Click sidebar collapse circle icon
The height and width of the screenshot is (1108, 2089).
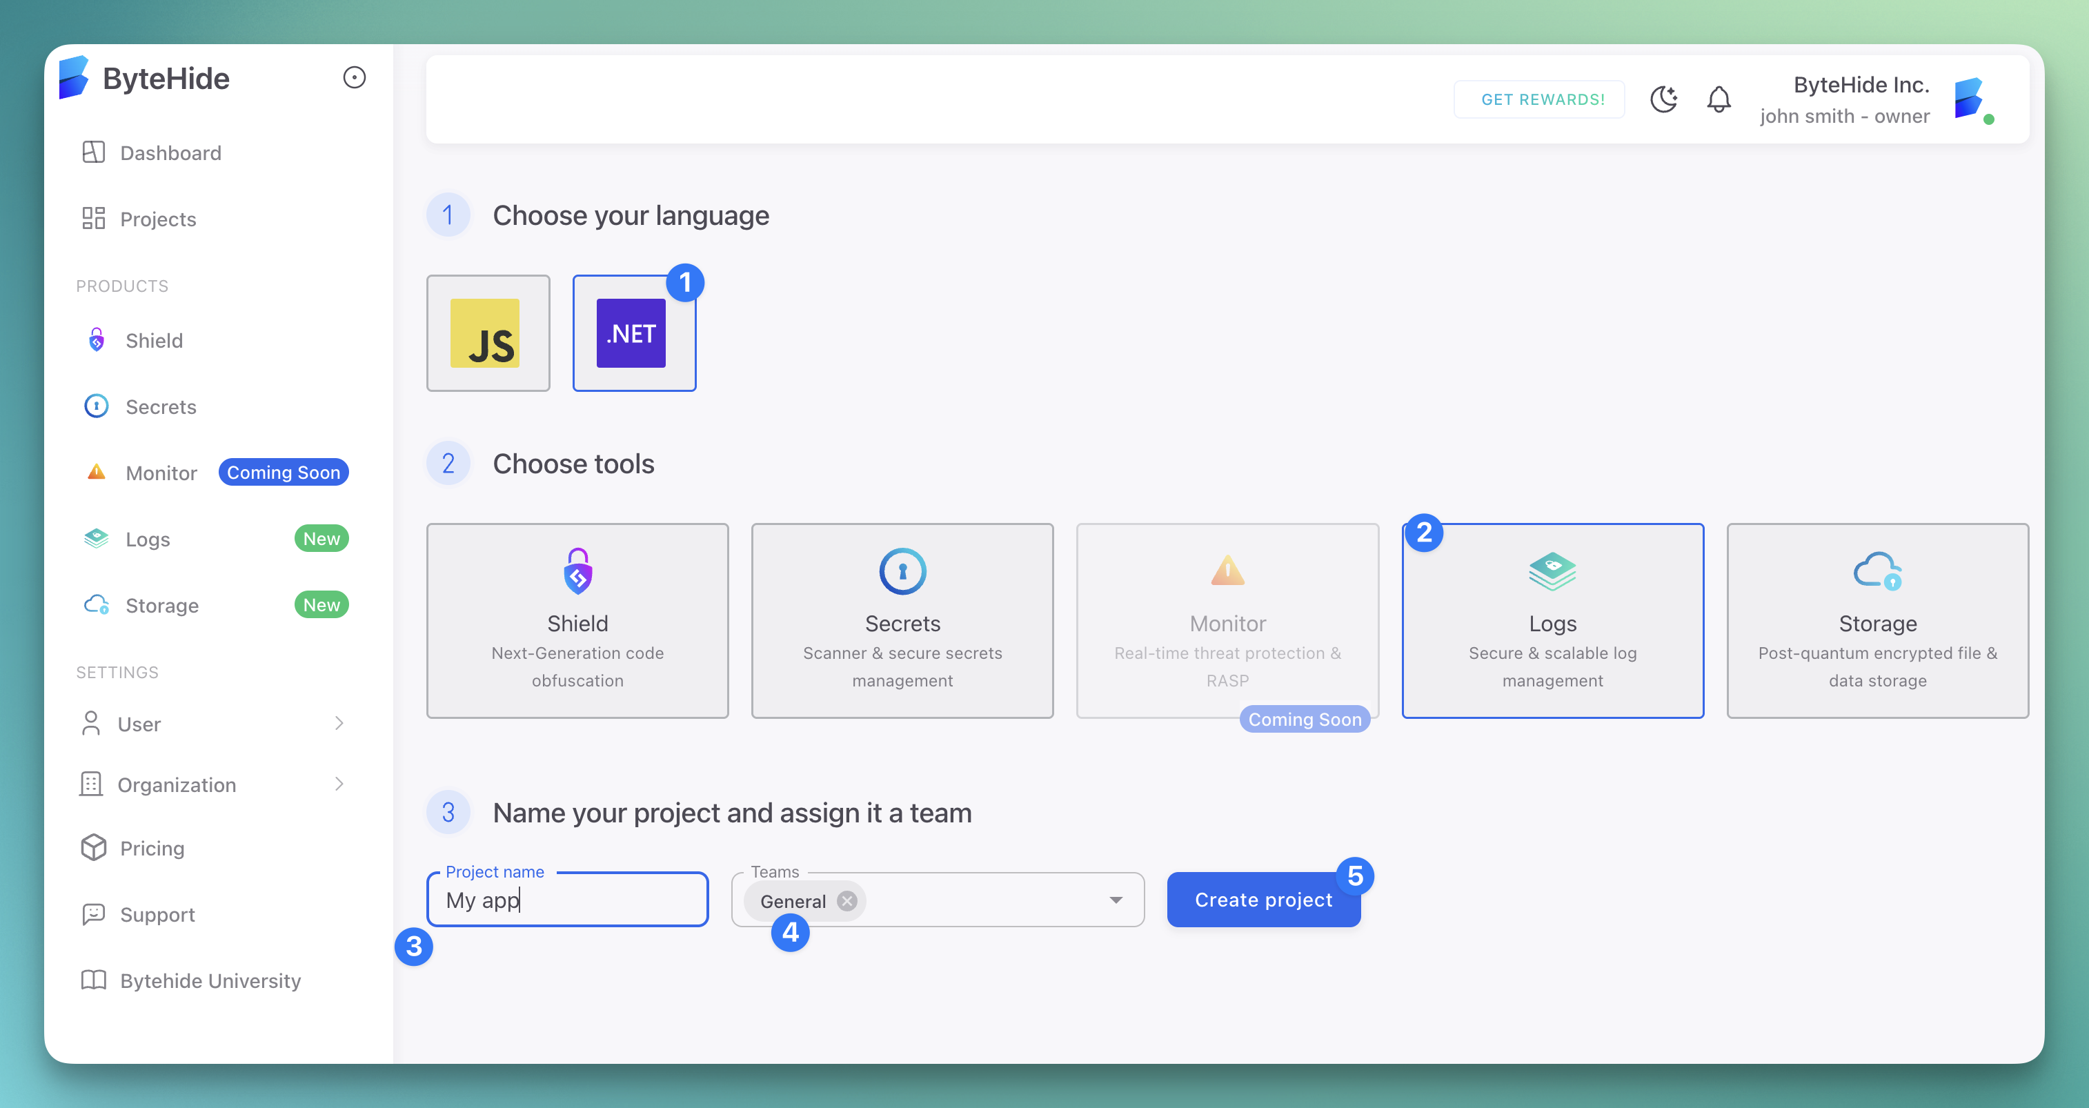pos(355,78)
